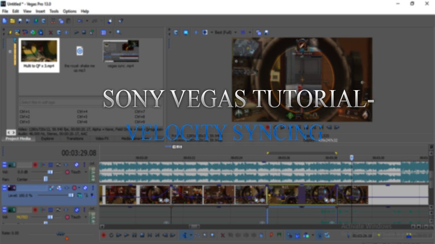Open the Auto Ripple dropdown arrow
Screen dimensions: 435x244
click(313, 235)
